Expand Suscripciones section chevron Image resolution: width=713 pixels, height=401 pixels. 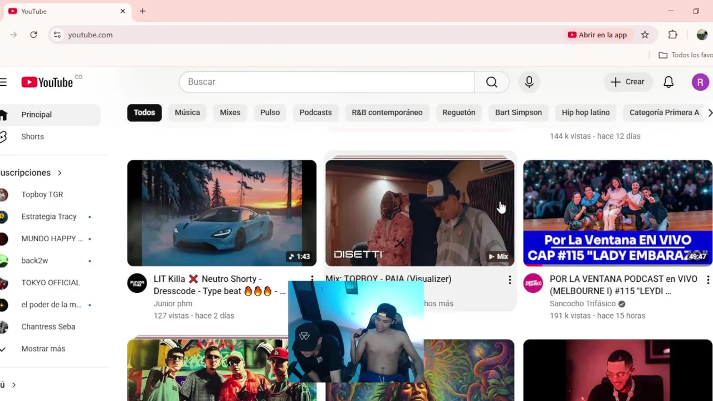pos(60,173)
